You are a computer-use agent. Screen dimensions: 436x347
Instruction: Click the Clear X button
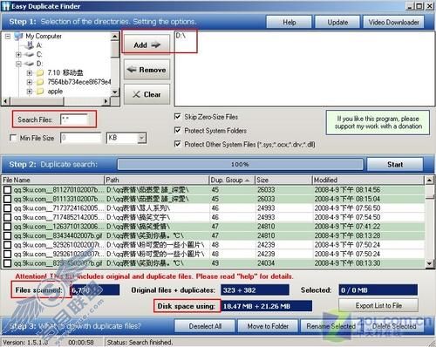coord(146,94)
